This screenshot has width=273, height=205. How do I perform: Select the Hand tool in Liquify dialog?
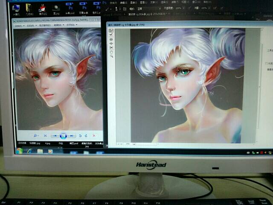click(111, 52)
